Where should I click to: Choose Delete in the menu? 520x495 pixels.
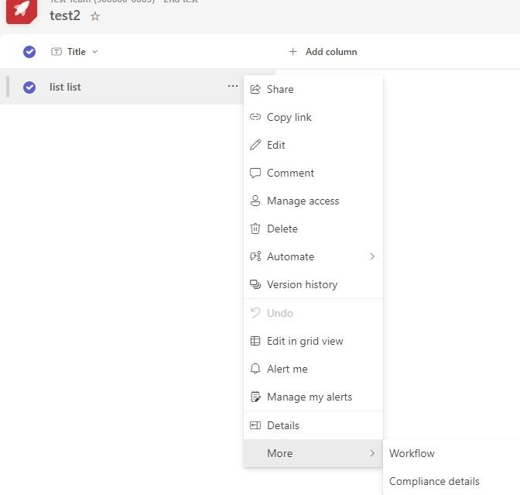coord(313,229)
